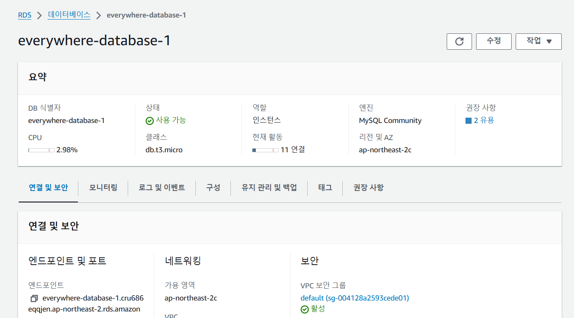Screen dimensions: 574x318
Task: Click the db.t3.micro class value
Action: tap(164, 150)
